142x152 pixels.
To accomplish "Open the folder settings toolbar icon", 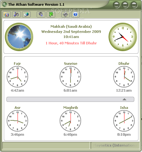I will pos(6,14).
